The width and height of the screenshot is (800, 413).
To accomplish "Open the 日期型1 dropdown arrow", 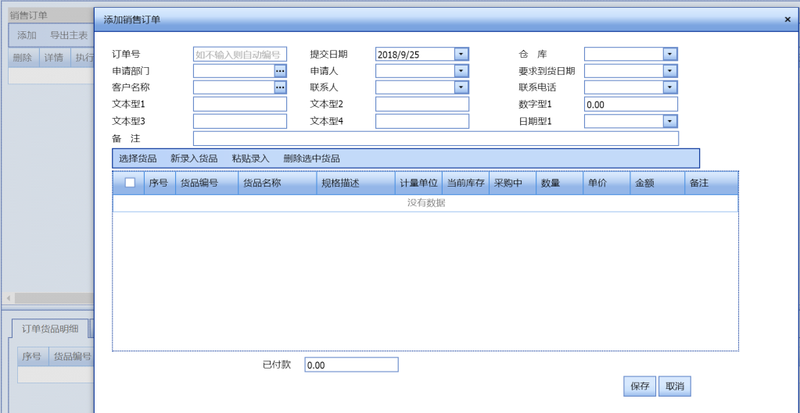I will [669, 121].
